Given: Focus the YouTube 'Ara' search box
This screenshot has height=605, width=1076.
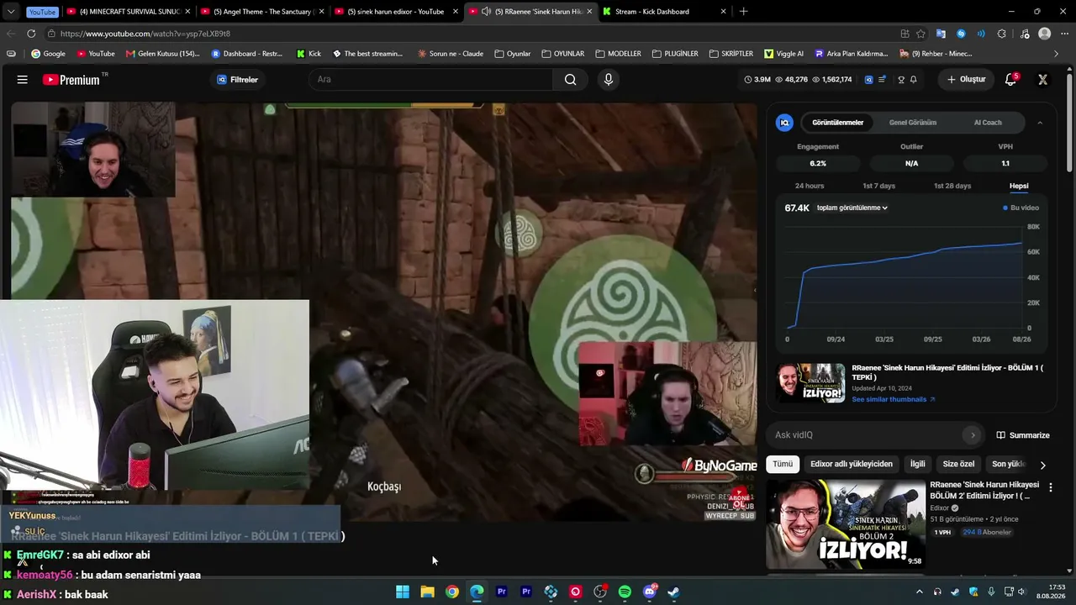Looking at the screenshot, I should coord(430,80).
